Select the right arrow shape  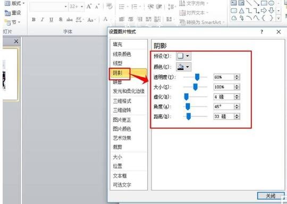click(264, 11)
